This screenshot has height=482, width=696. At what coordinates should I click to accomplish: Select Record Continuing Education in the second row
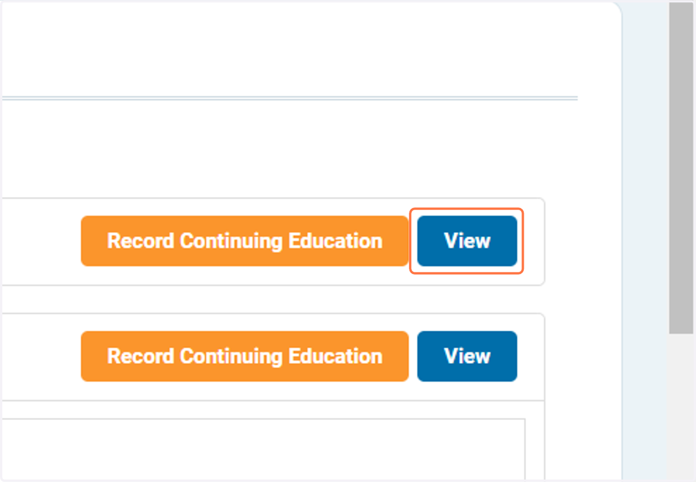(245, 356)
